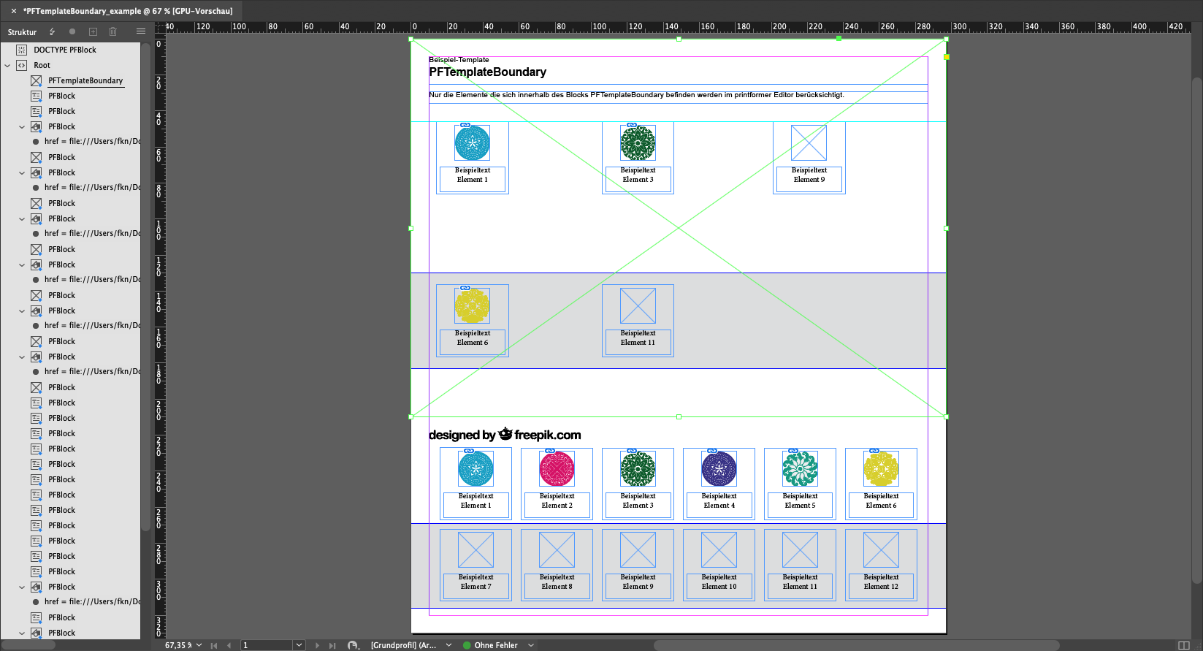Image resolution: width=1203 pixels, height=651 pixels.
Task: Click the Ohne Fehler preflight status
Action: click(495, 645)
